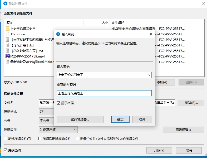Select the .DS_Store file name
The width and height of the screenshot is (207, 158).
[x=17, y=34]
